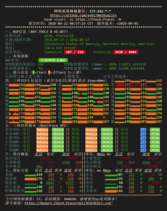Image resolution: width=167 pixels, height=211 pixels.
Task: Click 上海联通 receive speed 1766
Action: (x=66, y=162)
